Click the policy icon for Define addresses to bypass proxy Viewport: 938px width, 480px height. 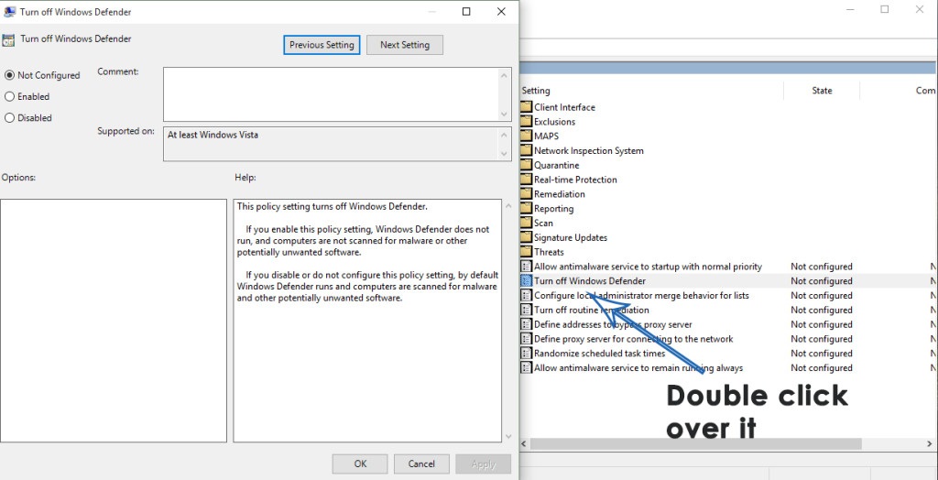[x=526, y=324]
